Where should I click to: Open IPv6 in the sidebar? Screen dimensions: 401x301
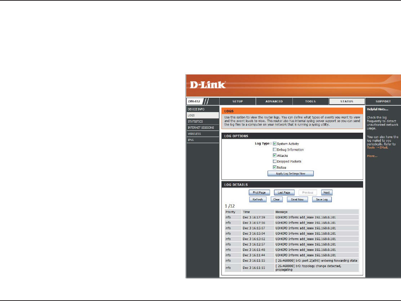[203, 140]
